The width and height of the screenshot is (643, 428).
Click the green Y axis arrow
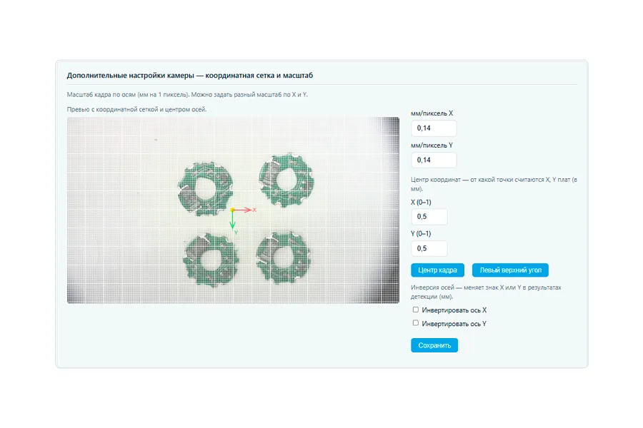232,220
